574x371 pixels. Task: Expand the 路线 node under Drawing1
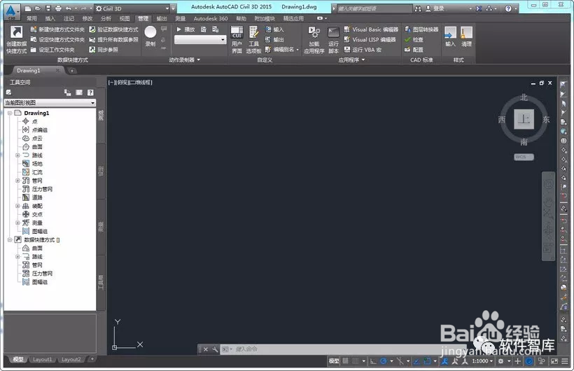[x=17, y=155]
